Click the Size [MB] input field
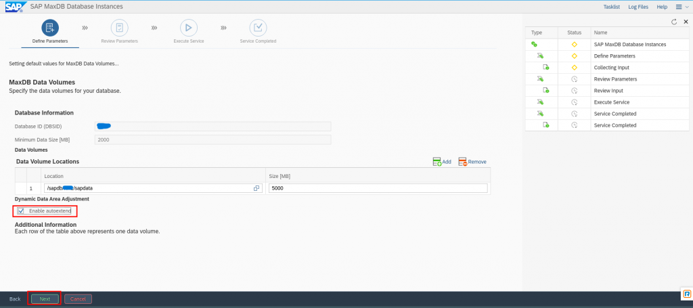Image resolution: width=693 pixels, height=308 pixels. click(378, 188)
